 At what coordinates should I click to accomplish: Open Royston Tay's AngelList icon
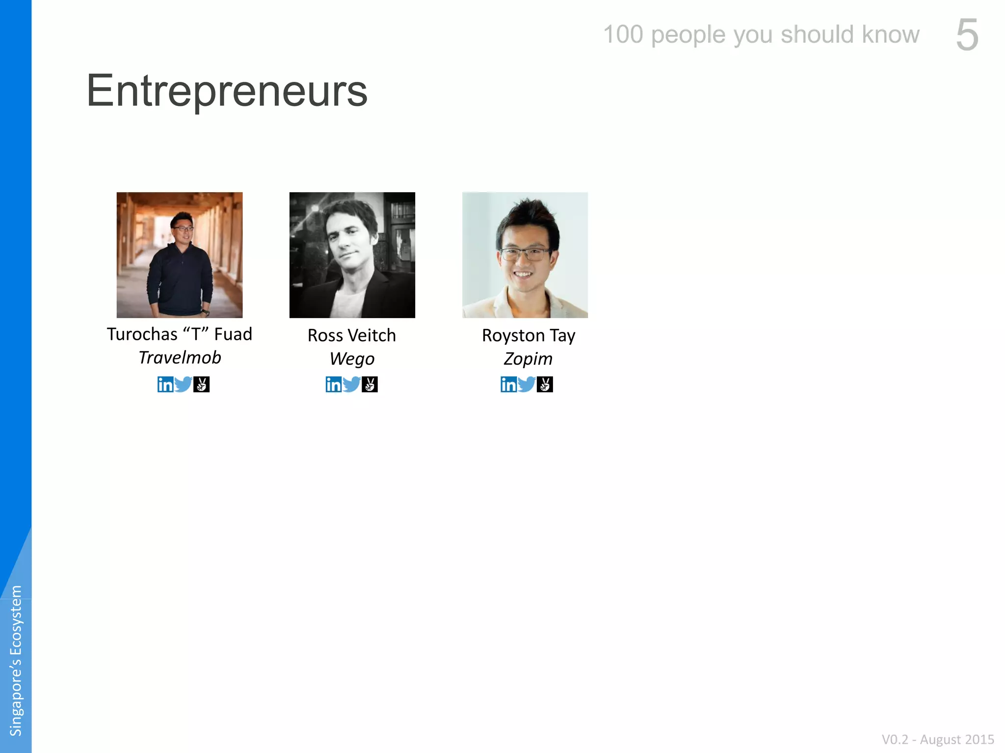(545, 384)
